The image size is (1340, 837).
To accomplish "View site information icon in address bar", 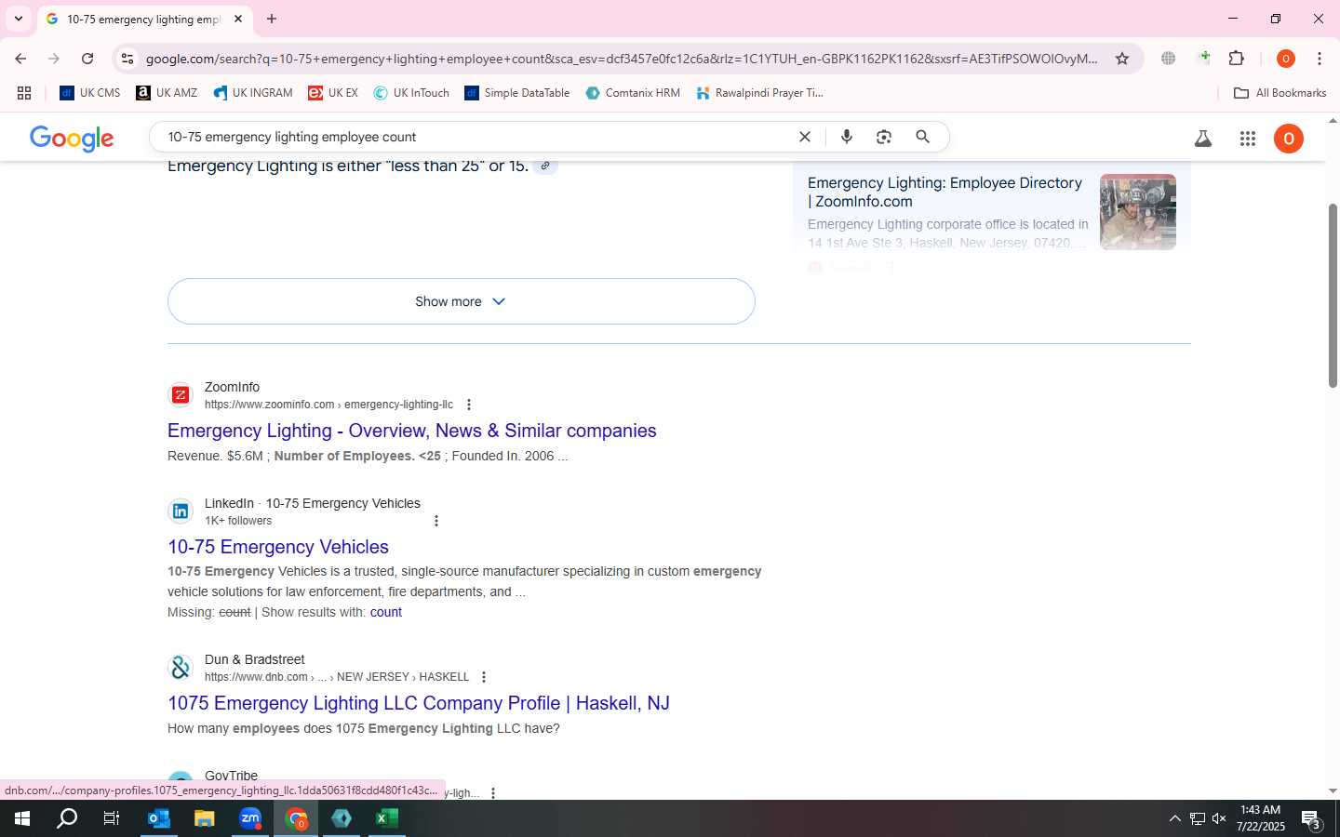I will click(x=127, y=59).
